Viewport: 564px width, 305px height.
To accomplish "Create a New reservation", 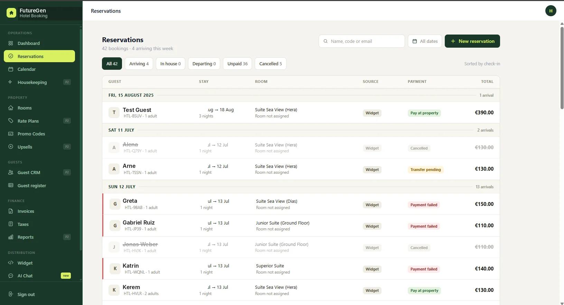I will click(x=472, y=41).
